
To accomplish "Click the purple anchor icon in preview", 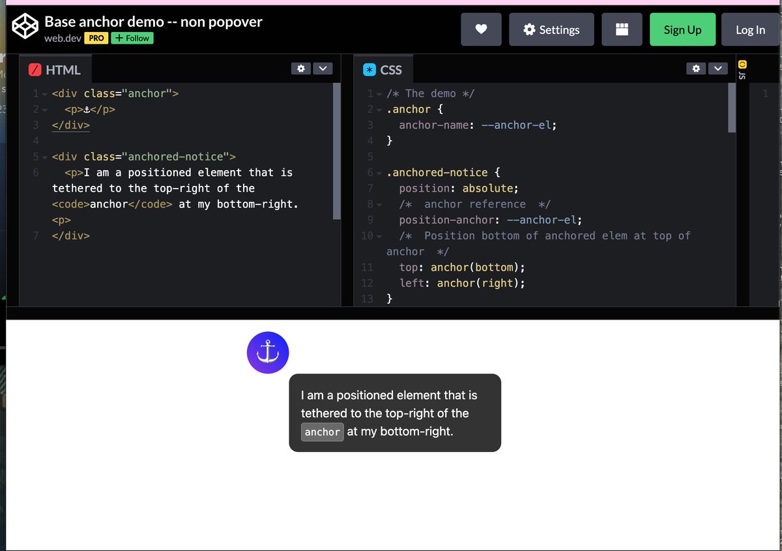I will pyautogui.click(x=267, y=352).
